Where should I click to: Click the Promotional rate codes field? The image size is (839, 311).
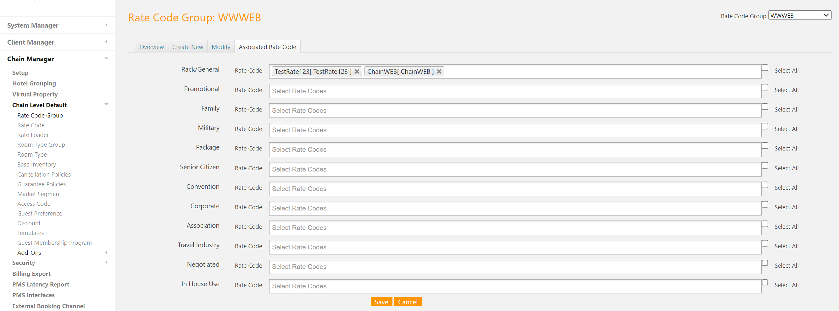point(515,91)
